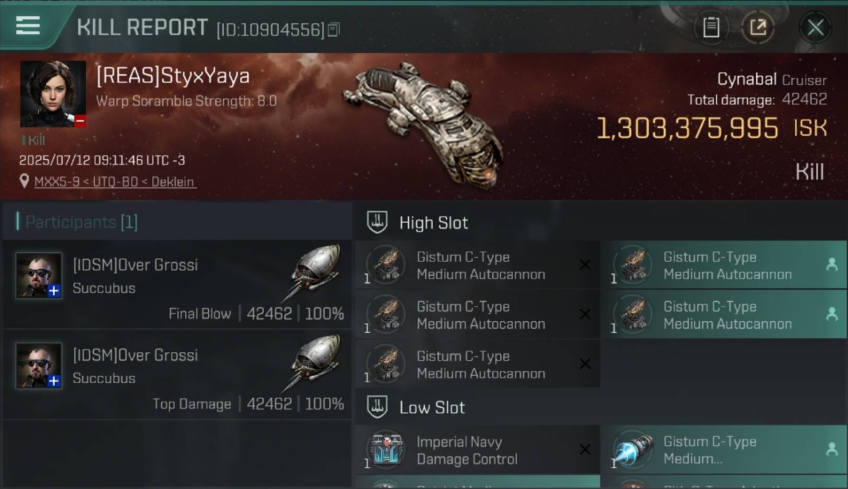Screen dimensions: 848x489
Task: Click the 1,303,375,995 ISK value
Action: click(688, 128)
